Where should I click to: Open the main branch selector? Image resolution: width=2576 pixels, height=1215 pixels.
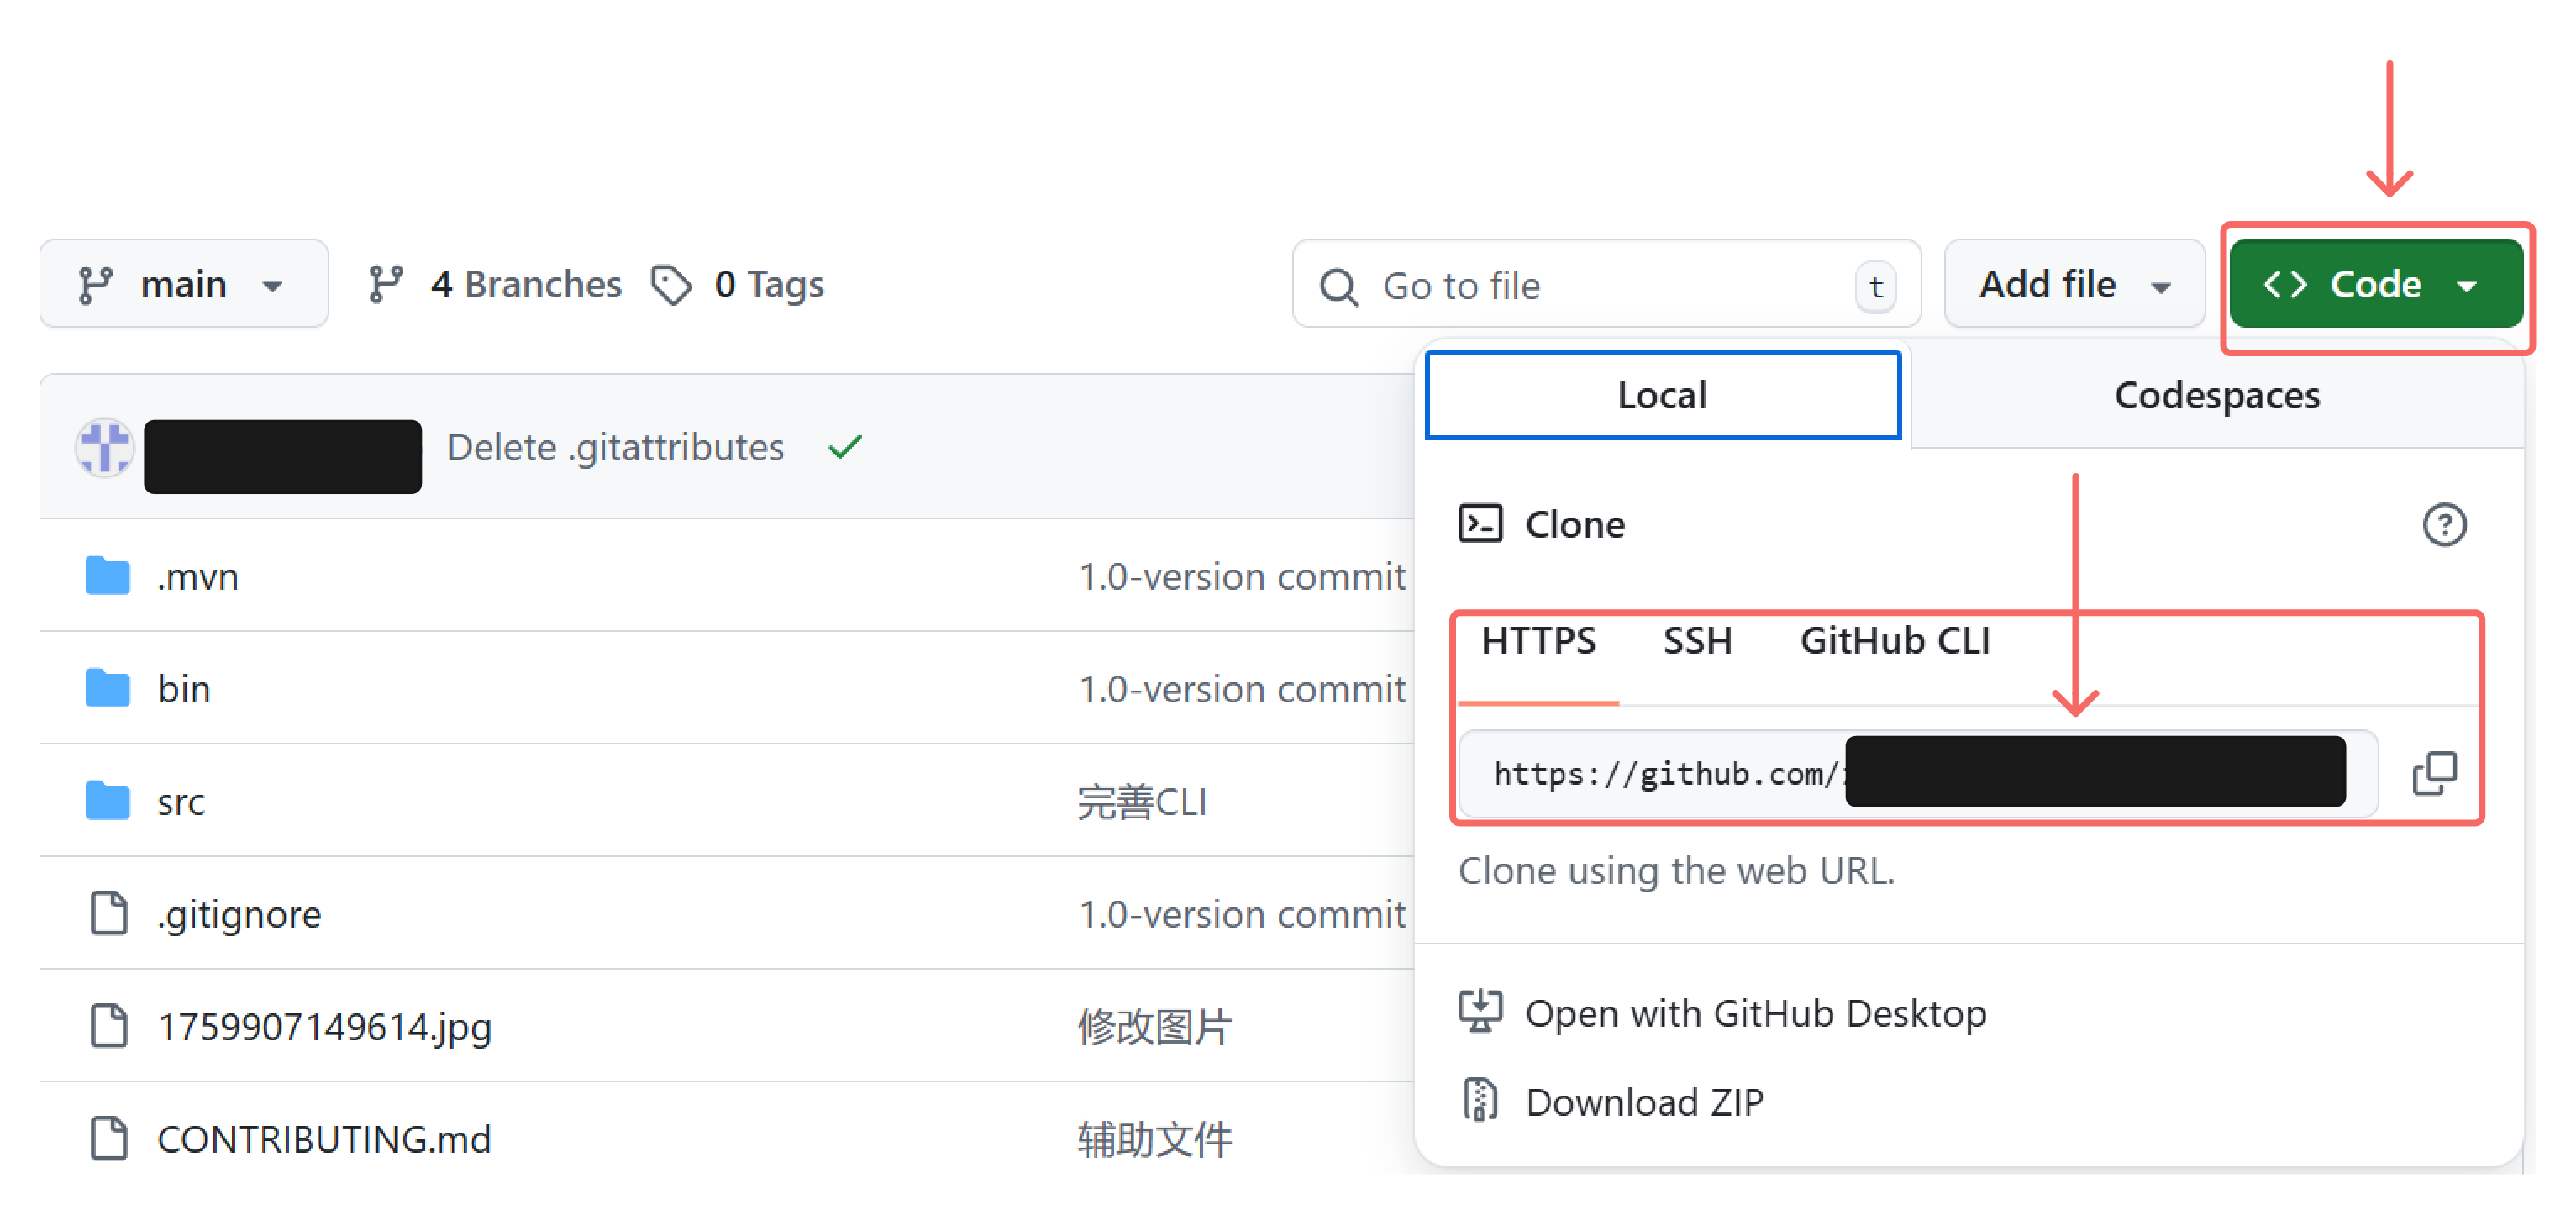point(184,284)
